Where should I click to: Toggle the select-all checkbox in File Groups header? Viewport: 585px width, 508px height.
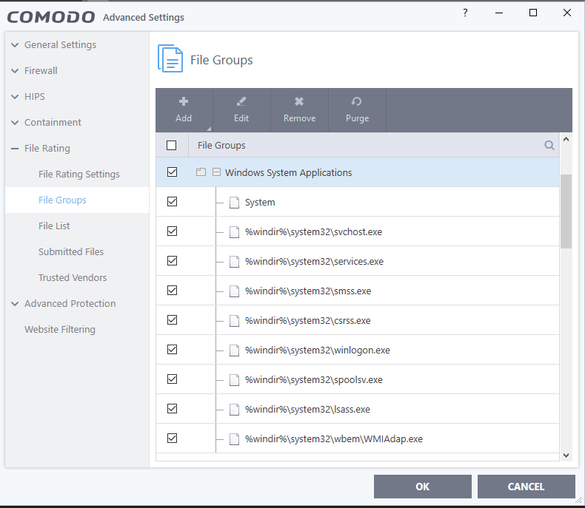tap(172, 145)
